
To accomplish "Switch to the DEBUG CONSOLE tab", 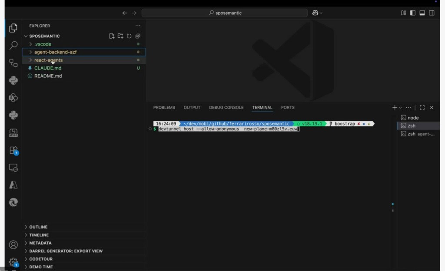I will [x=226, y=107].
